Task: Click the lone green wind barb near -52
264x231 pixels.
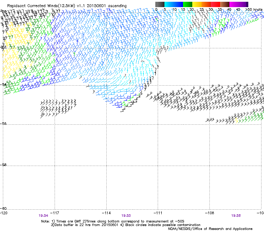Action: point(74,54)
